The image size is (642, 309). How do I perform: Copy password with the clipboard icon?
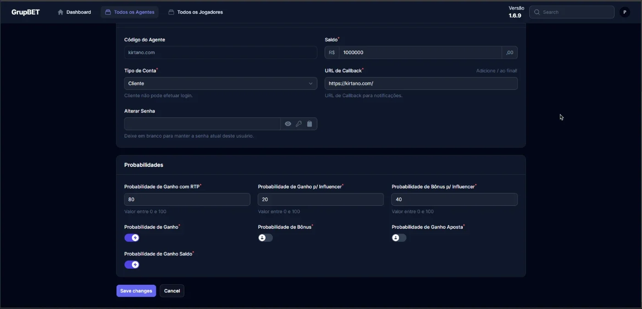pyautogui.click(x=310, y=124)
